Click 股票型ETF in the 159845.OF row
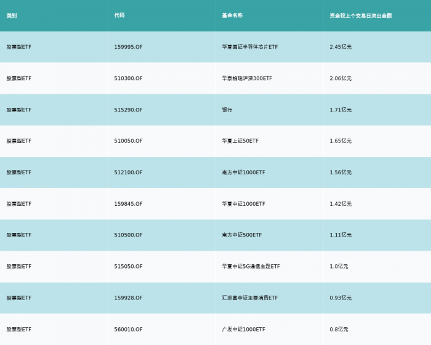This screenshot has width=431, height=345. [x=19, y=204]
